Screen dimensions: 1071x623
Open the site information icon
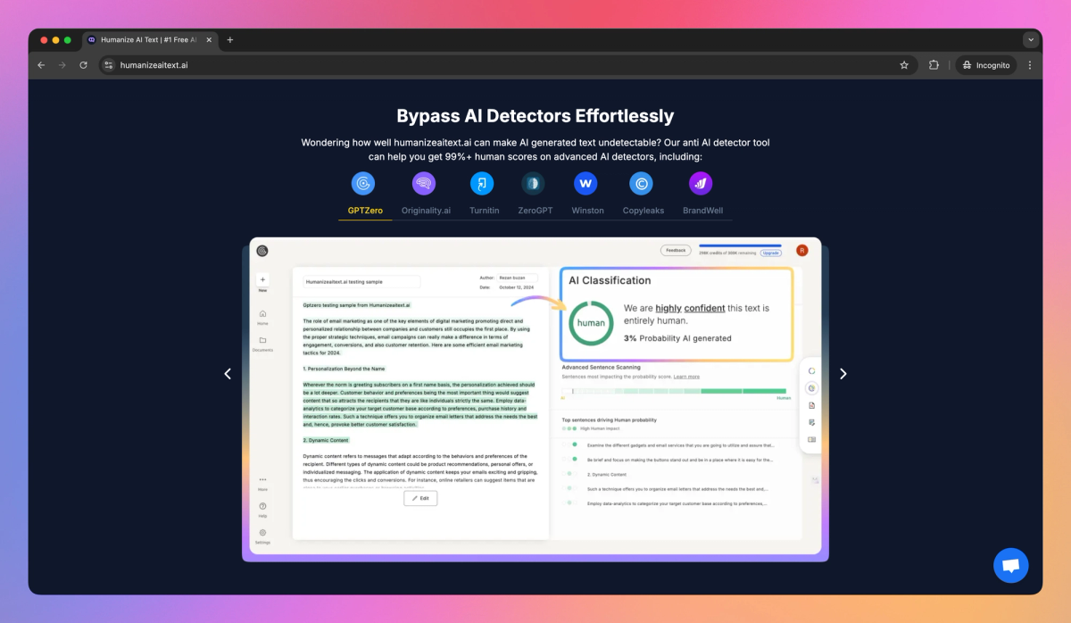(109, 65)
